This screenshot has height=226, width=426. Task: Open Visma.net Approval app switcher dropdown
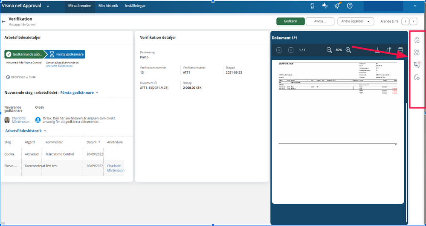point(48,6)
